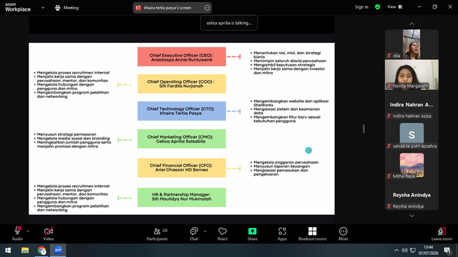The image size is (458, 257).
Task: Open the More options menu
Action: pos(343,233)
